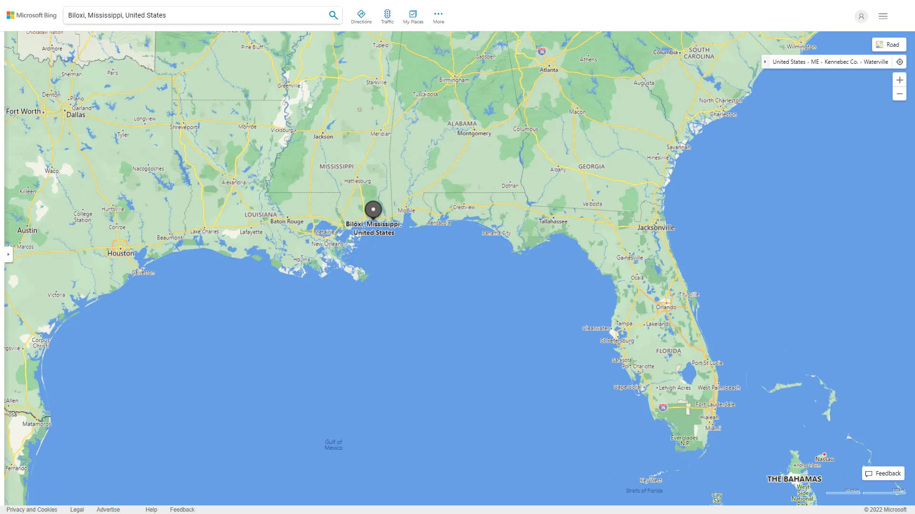Open the Road map style selector

pos(889,44)
